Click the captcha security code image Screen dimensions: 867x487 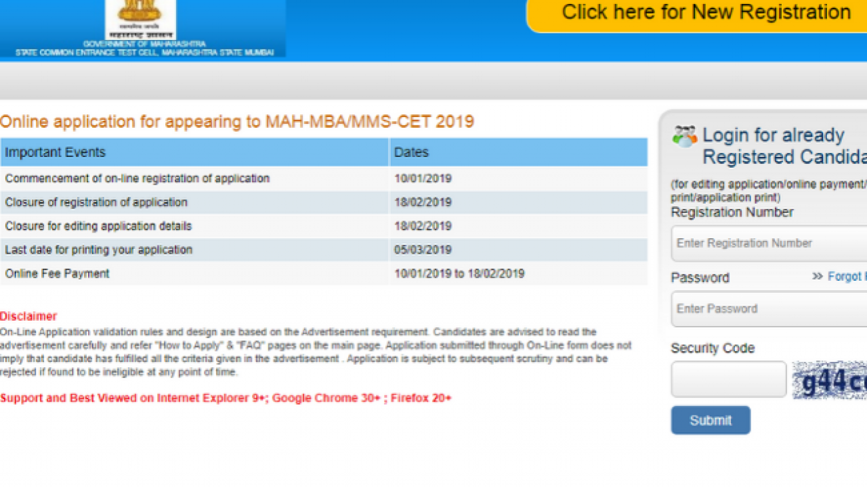click(x=830, y=380)
